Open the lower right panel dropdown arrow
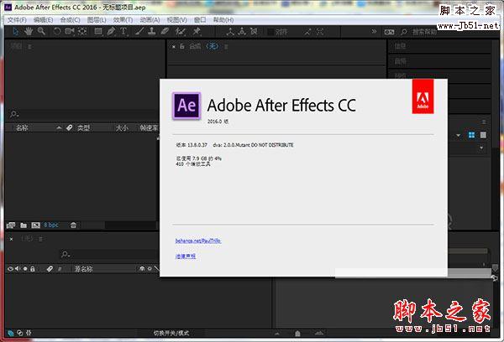Image resolution: width=504 pixels, height=342 pixels. pyautogui.click(x=481, y=148)
